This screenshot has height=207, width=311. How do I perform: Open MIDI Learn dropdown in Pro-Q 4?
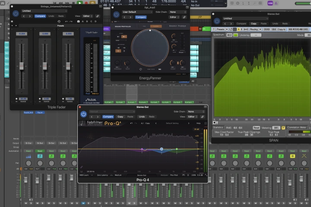coord(86,175)
